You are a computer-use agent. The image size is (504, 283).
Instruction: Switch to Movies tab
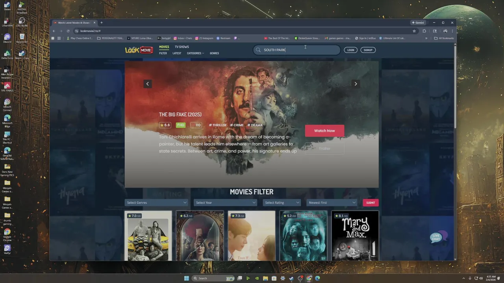pyautogui.click(x=164, y=47)
